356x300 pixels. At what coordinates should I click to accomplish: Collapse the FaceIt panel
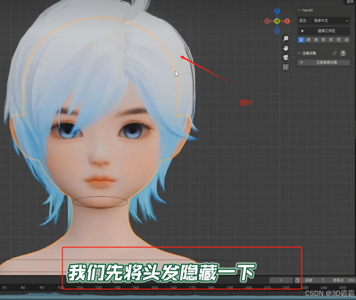[299, 10]
